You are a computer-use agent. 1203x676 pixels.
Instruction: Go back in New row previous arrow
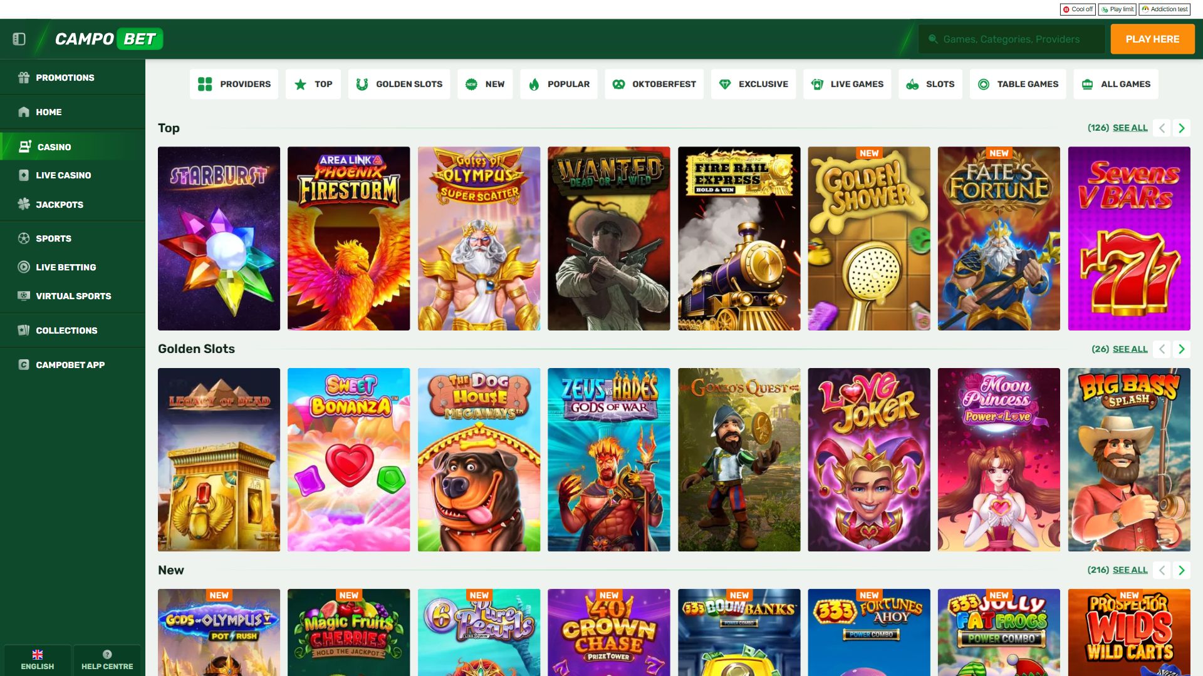click(1162, 570)
